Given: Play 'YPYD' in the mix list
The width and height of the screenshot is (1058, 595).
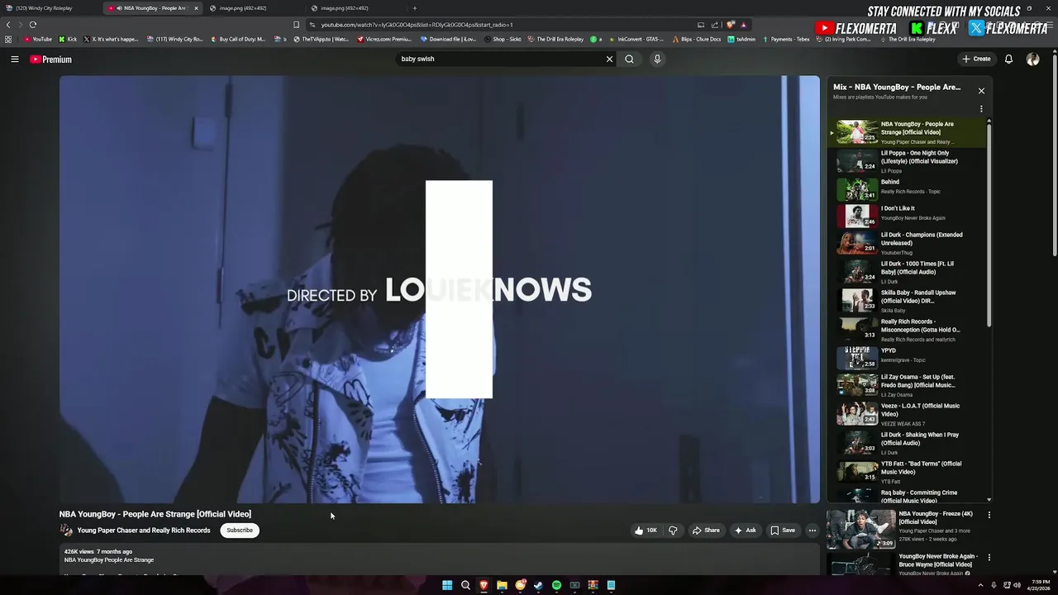Looking at the screenshot, I should coord(908,358).
